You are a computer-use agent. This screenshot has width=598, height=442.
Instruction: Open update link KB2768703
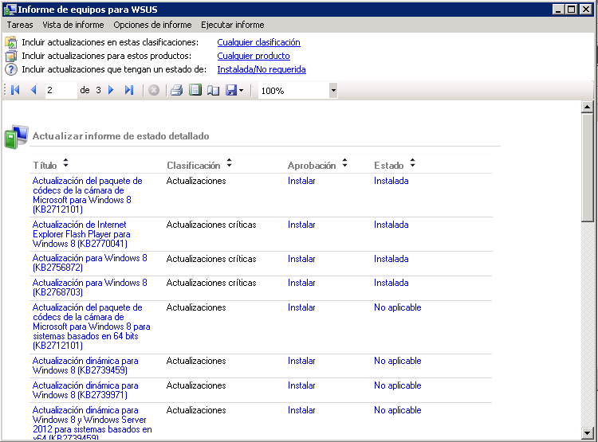click(89, 287)
